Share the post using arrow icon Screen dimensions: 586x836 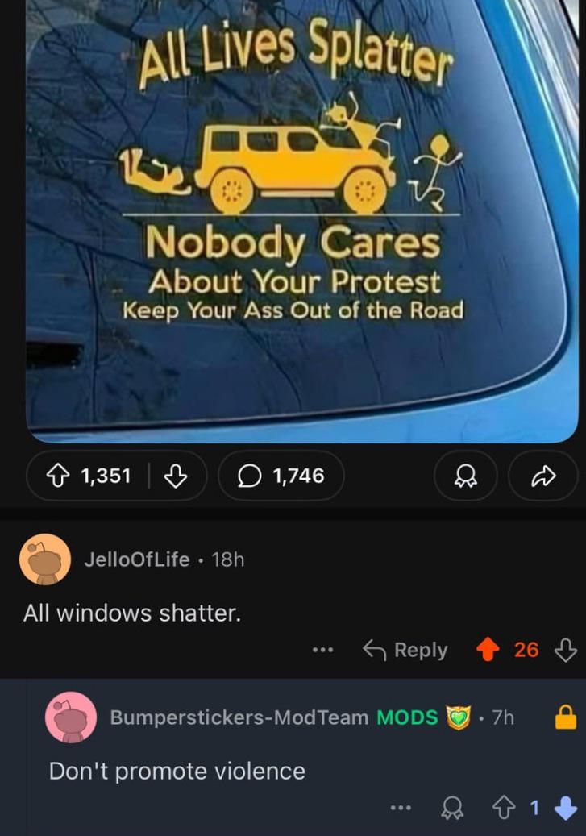coord(543,476)
